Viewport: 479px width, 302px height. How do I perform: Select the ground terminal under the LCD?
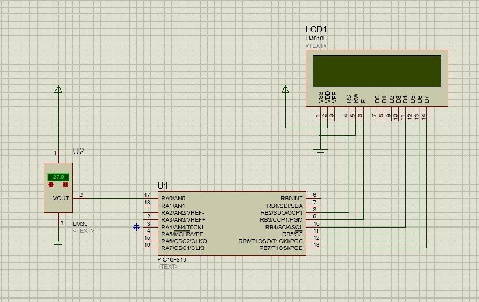click(320, 152)
